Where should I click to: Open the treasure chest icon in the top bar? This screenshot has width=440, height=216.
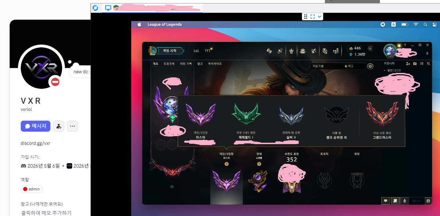tap(303, 51)
